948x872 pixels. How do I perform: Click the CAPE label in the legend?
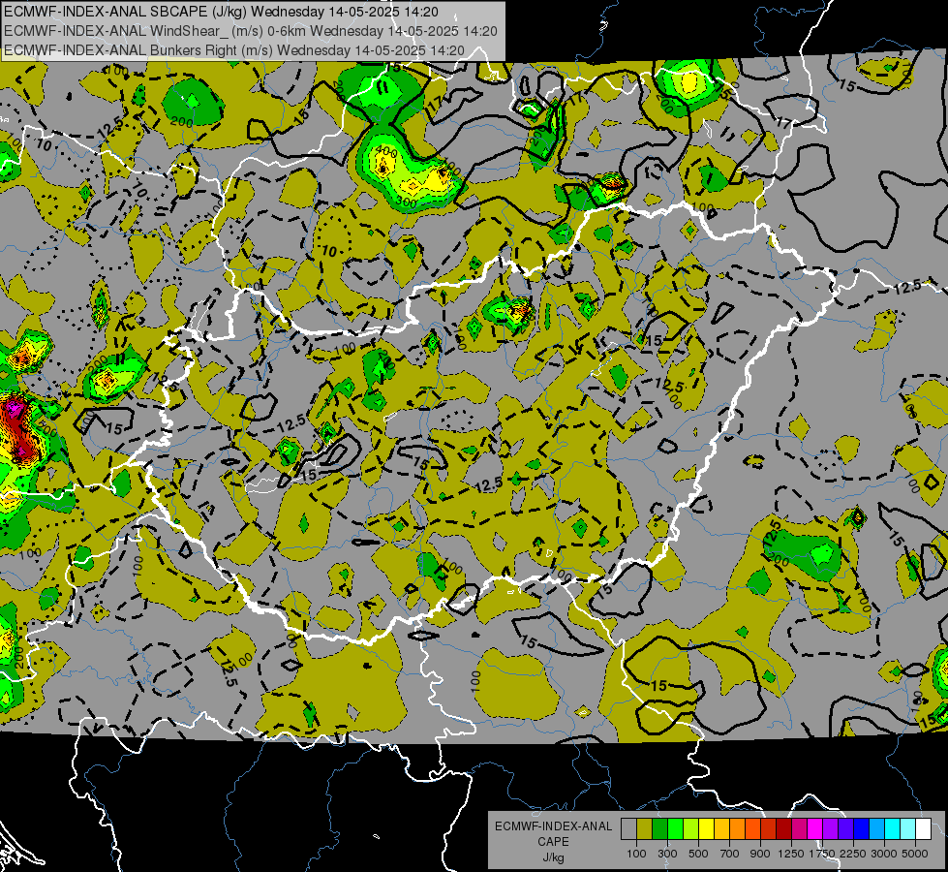click(553, 842)
